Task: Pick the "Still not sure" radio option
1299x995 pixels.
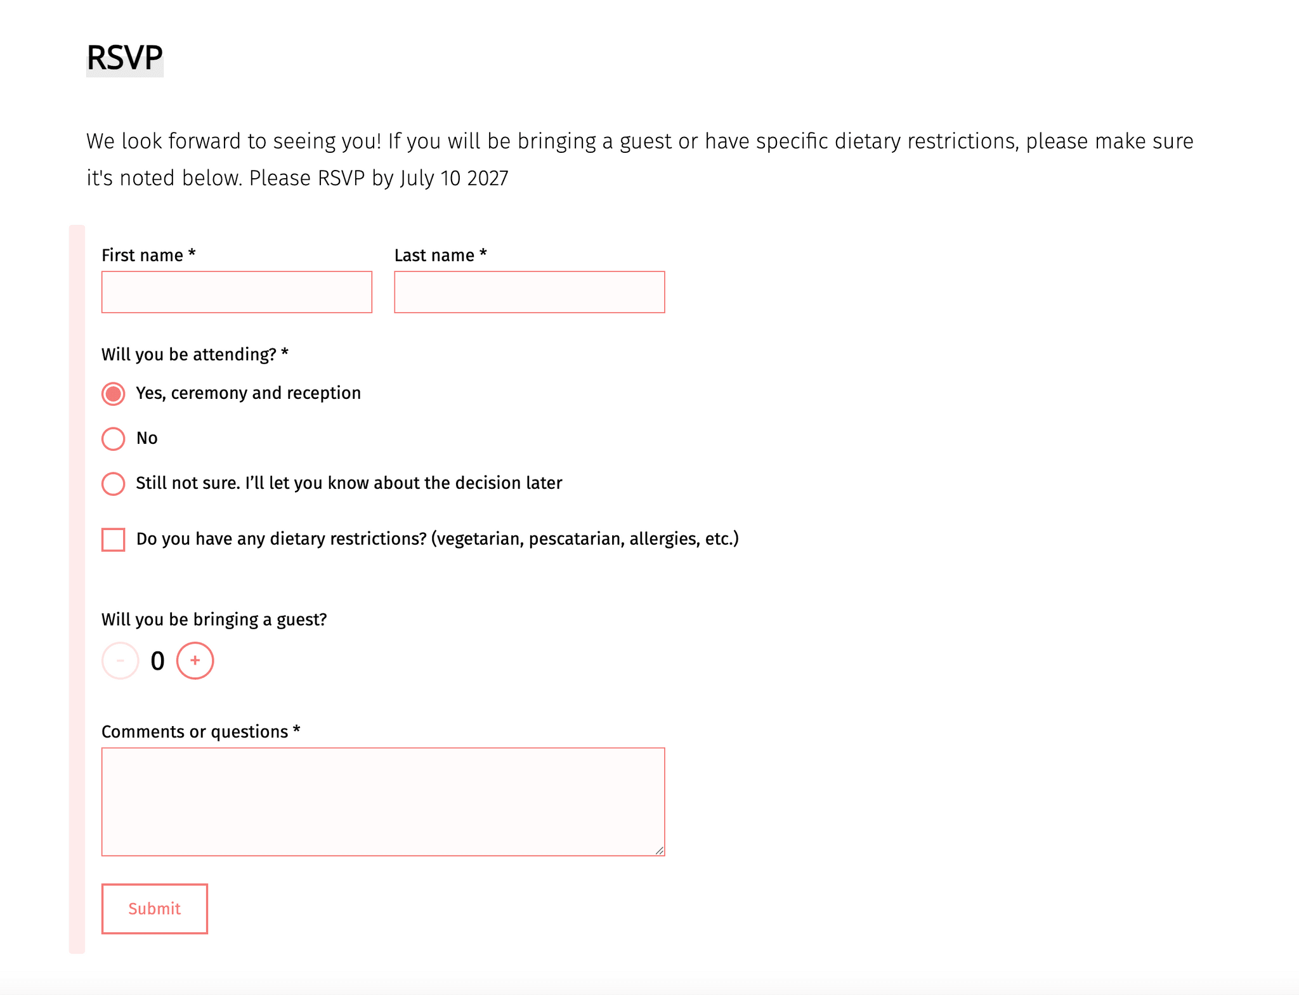Action: coord(114,484)
